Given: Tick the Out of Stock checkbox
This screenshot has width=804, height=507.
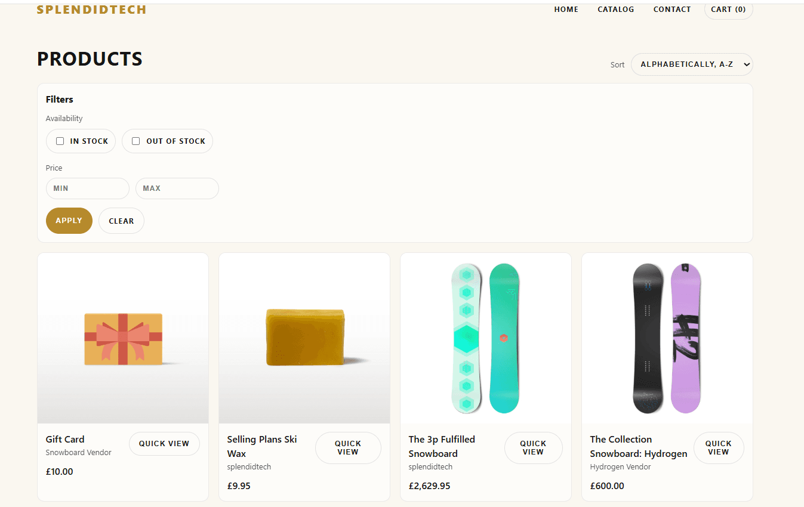Looking at the screenshot, I should coord(136,141).
